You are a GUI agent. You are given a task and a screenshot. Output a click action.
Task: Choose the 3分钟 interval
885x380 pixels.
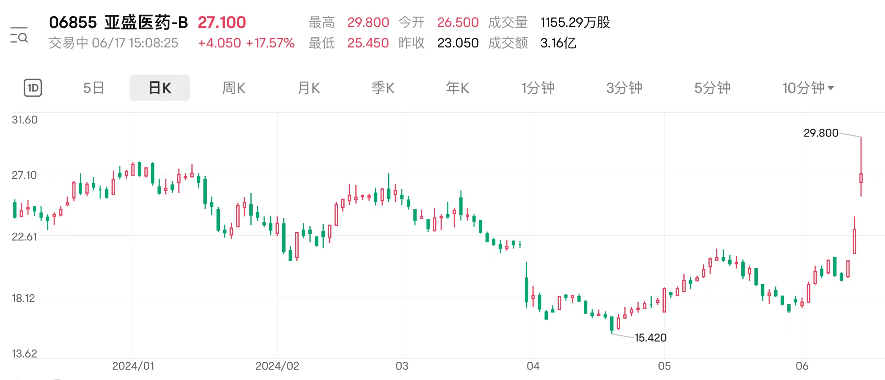click(624, 88)
